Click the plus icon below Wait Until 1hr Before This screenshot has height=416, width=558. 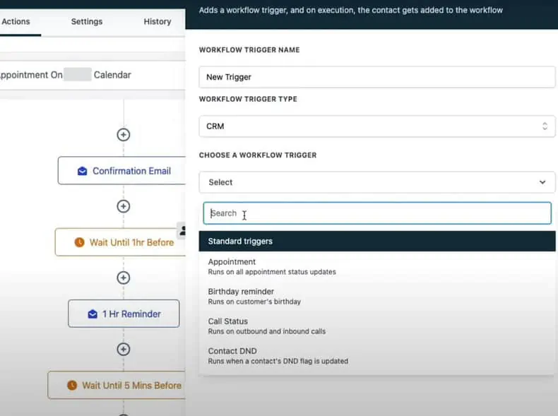click(x=124, y=278)
